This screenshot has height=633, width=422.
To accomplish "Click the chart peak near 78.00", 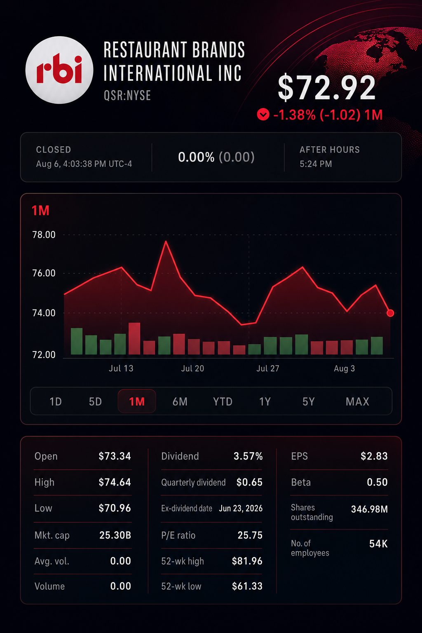I will [166, 242].
